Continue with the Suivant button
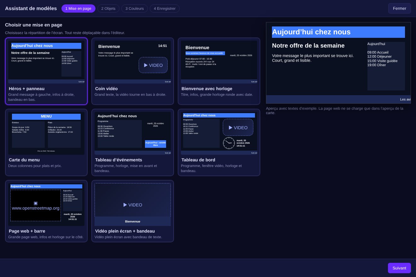Screen dimensions: 416x277 (x=399, y=268)
